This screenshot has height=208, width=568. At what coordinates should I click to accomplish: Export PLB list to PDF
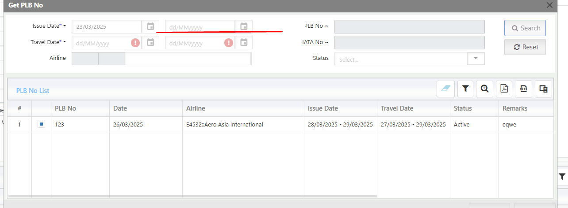coord(504,89)
